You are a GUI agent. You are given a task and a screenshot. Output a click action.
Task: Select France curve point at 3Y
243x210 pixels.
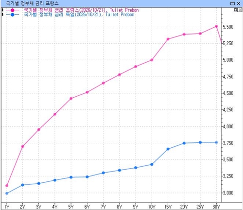(x=39, y=130)
